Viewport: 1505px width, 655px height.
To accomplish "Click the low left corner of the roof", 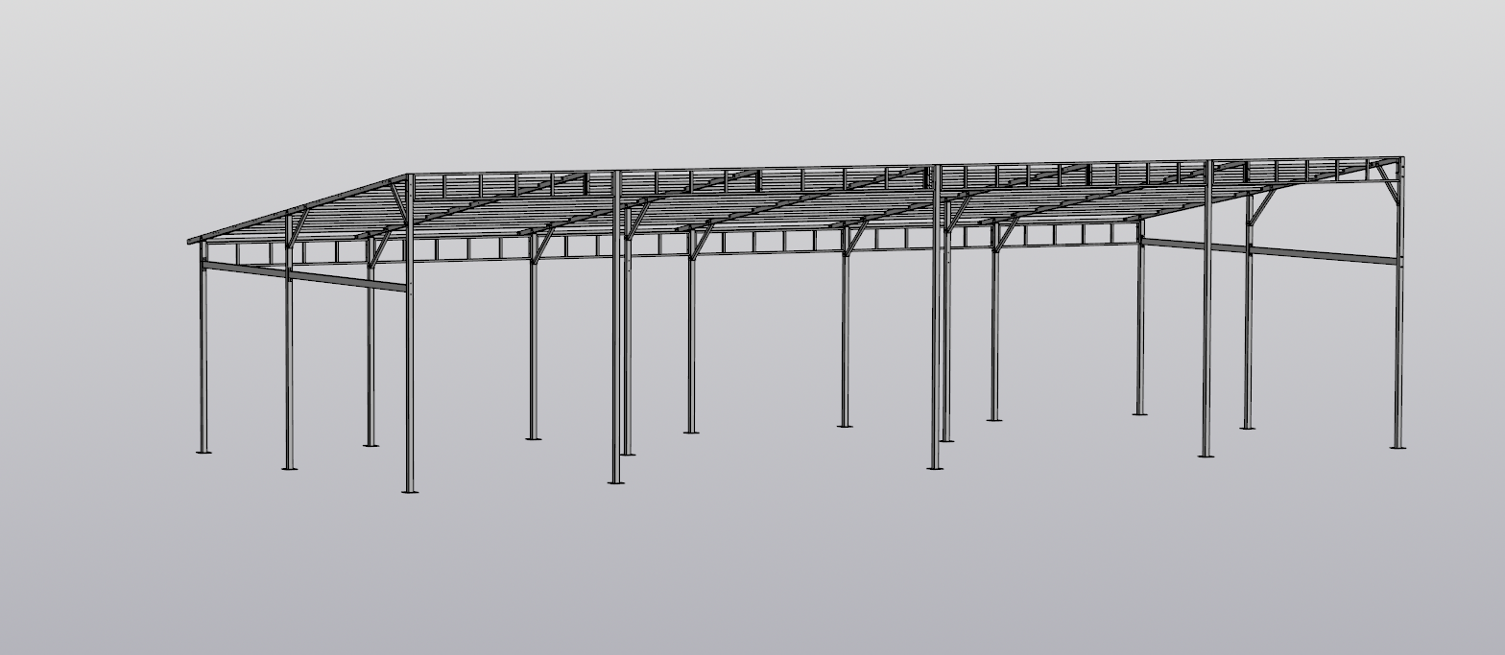I will click(191, 240).
